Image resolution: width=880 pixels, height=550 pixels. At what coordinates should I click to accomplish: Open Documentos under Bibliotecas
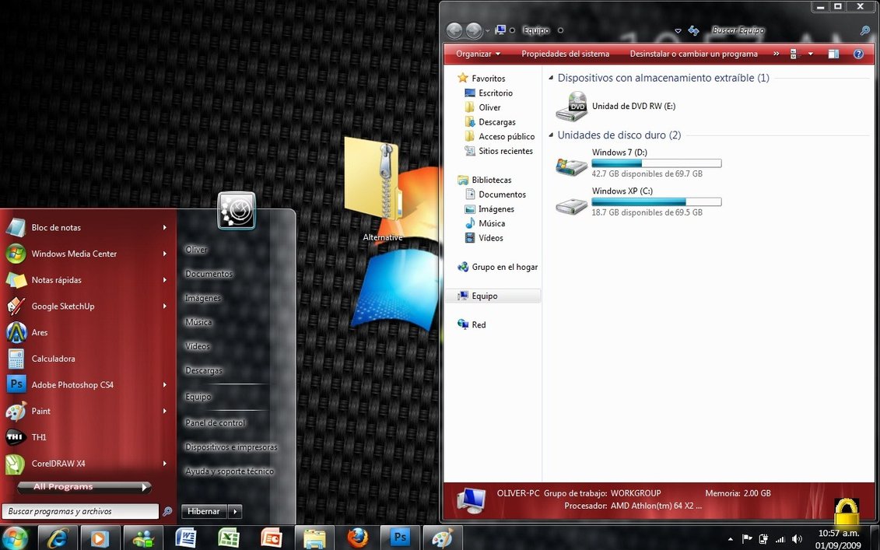coord(502,194)
